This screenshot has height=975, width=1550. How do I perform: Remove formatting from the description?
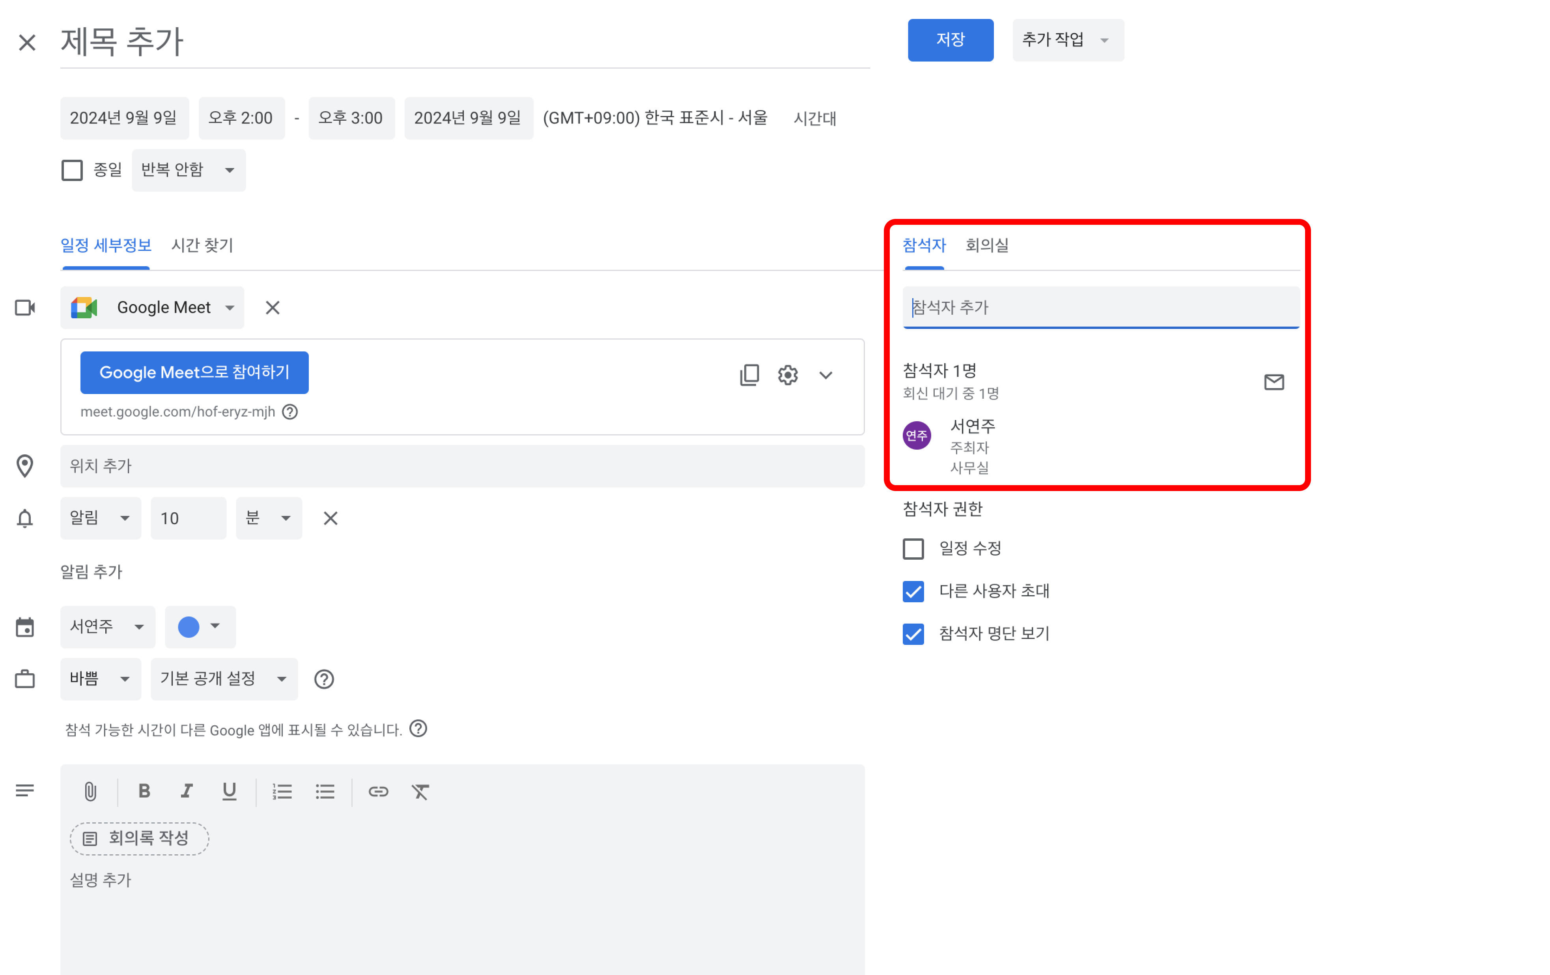[x=420, y=791]
